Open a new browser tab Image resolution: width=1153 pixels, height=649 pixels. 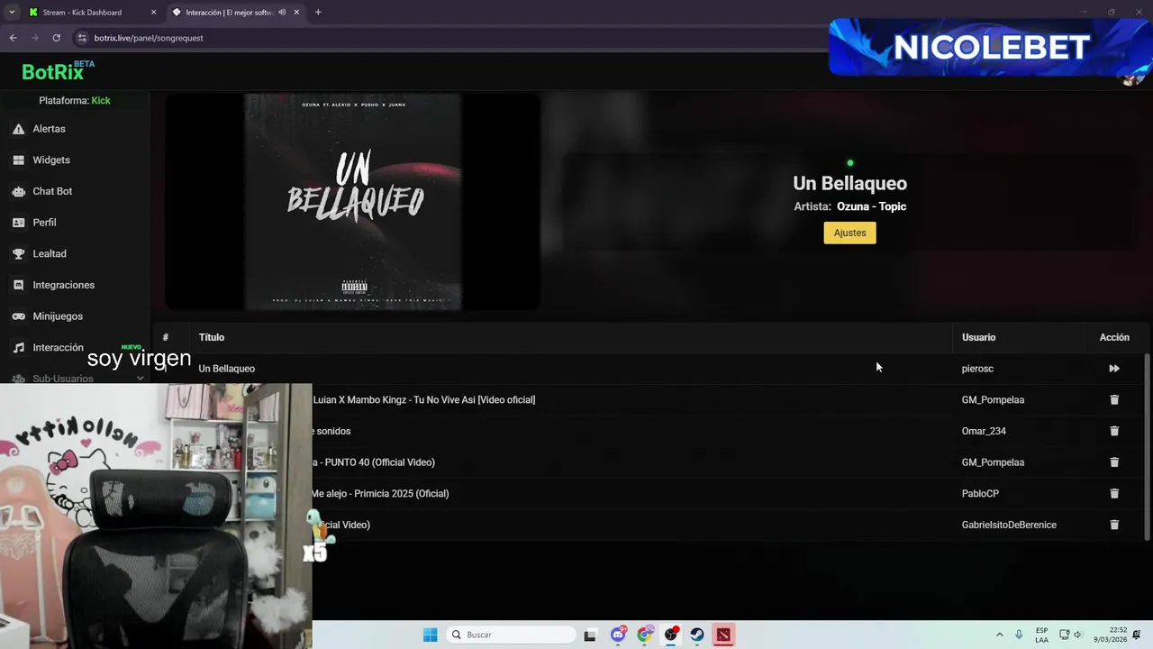pos(318,13)
